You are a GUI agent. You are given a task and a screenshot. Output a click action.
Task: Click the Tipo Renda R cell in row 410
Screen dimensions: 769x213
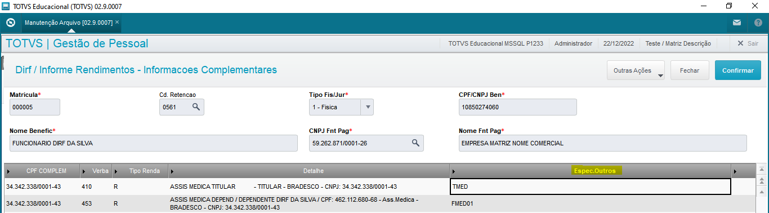pyautogui.click(x=141, y=187)
